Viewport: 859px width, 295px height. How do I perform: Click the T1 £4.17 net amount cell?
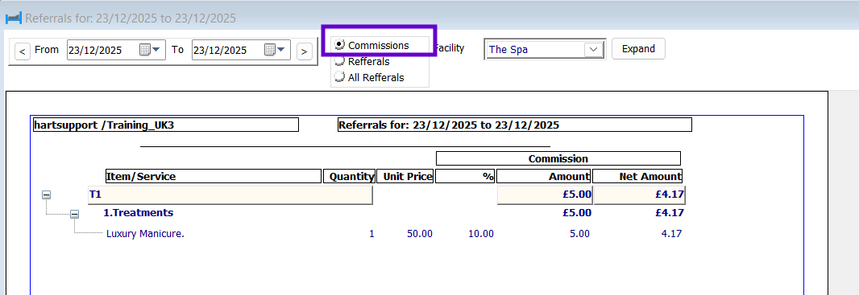click(x=639, y=195)
